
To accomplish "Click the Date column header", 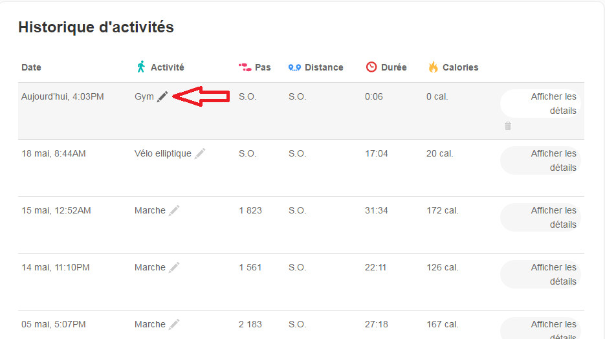I will (31, 67).
